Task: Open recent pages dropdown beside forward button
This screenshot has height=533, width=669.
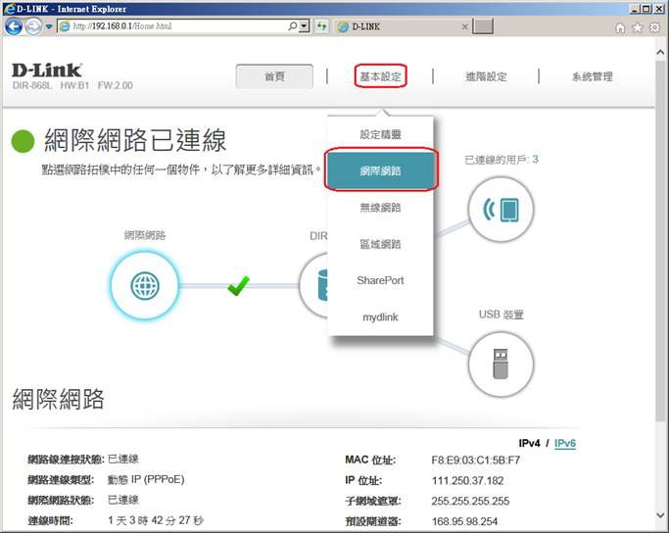Action: (x=49, y=26)
